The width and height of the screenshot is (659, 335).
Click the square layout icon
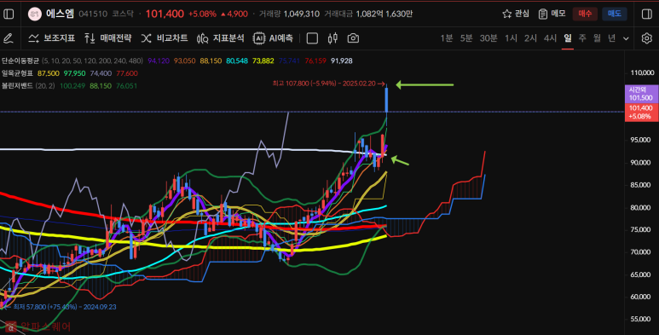click(312, 38)
